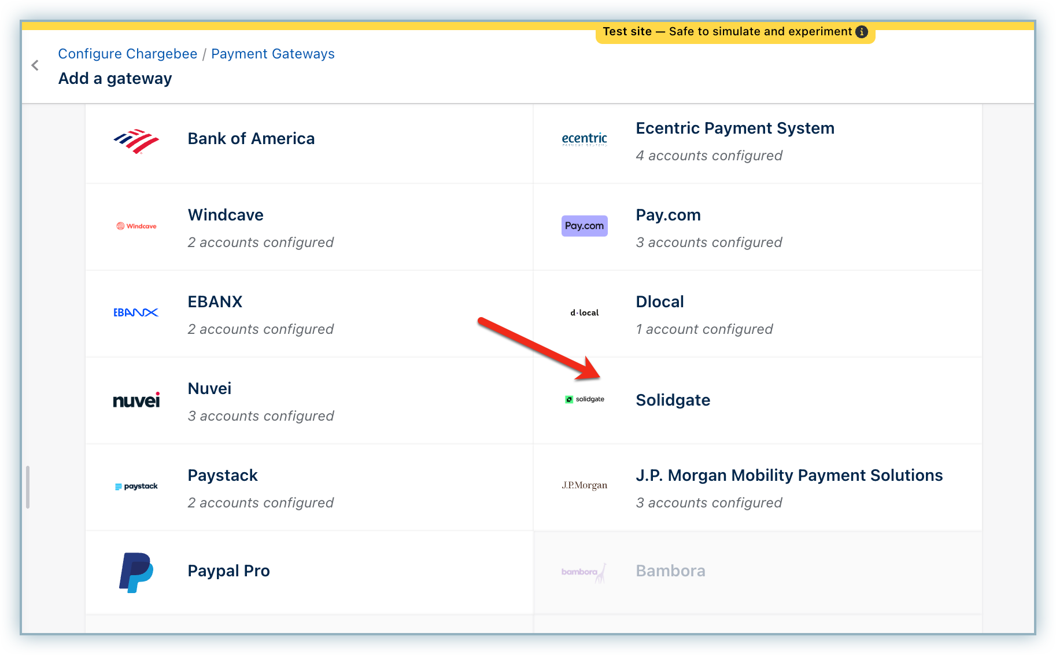Click the J.P.Morgan logo icon

pos(585,485)
